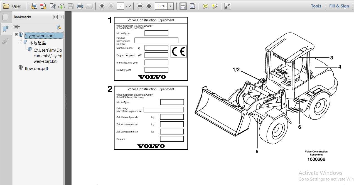The height and width of the screenshot is (185, 354).
Task: Click the callout label 1/2 on loader
Action: coord(236,70)
